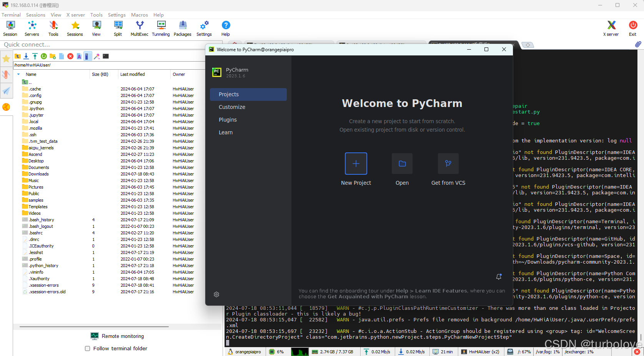644x356 pixels.
Task: Toggle hidden files display icon
Action: (88, 56)
